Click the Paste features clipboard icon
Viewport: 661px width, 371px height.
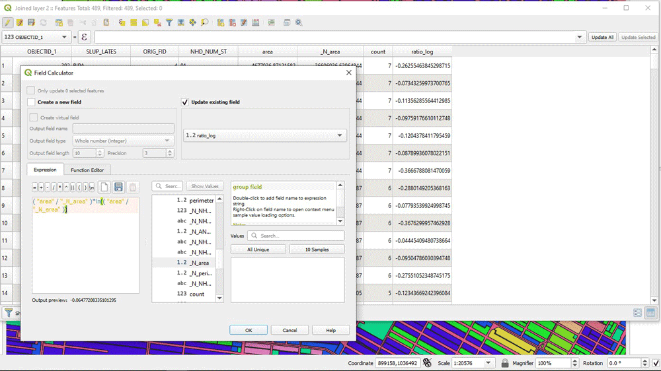pyautogui.click(x=106, y=22)
